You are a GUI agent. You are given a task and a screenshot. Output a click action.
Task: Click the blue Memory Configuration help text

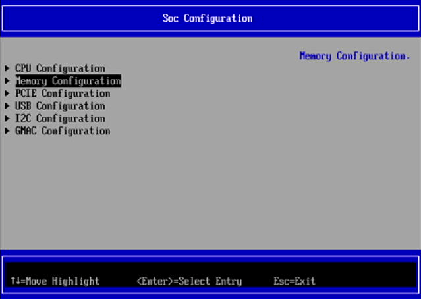click(354, 56)
